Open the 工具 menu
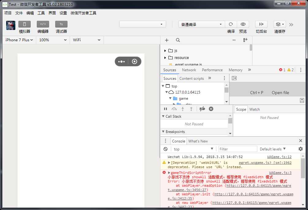Screen dimensions: 308x210 (x=41, y=13)
